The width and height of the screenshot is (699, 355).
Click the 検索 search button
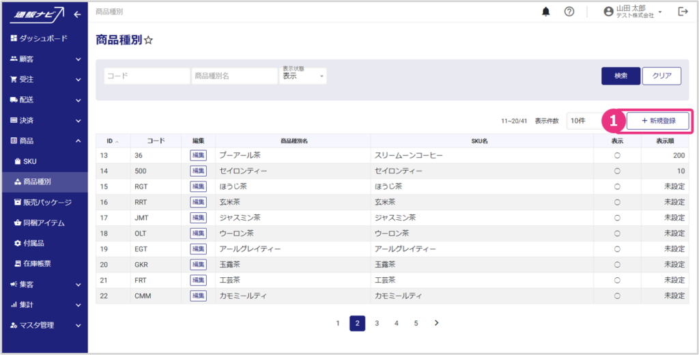coord(620,76)
